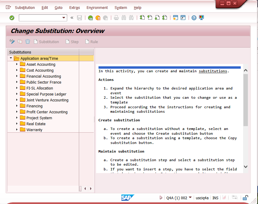Screen dimensions: 258x204
Task: Click the Substitution create button
Action: [x=46, y=42]
